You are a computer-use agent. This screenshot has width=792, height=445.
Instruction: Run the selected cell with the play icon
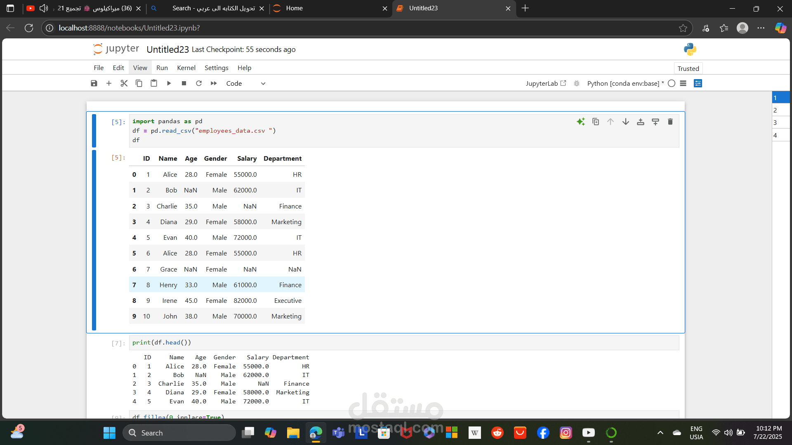pyautogui.click(x=169, y=83)
